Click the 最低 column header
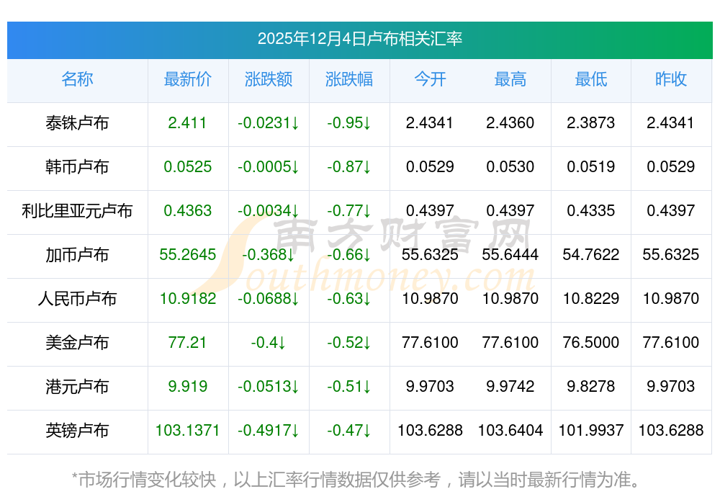The height and width of the screenshot is (502, 720). pos(590,79)
